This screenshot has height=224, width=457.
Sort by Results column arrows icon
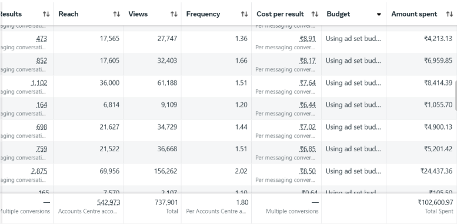tap(46, 14)
